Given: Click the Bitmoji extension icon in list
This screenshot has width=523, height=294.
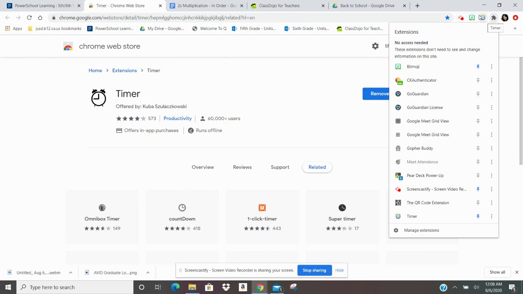Looking at the screenshot, I should coord(398,67).
